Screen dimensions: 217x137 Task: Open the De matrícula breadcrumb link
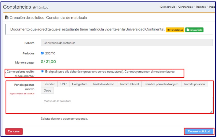[168, 7]
